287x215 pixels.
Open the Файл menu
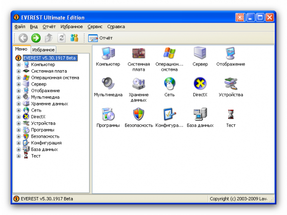[20, 27]
